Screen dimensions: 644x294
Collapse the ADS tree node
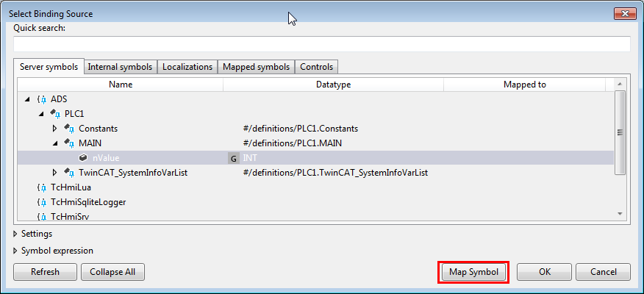[27, 99]
